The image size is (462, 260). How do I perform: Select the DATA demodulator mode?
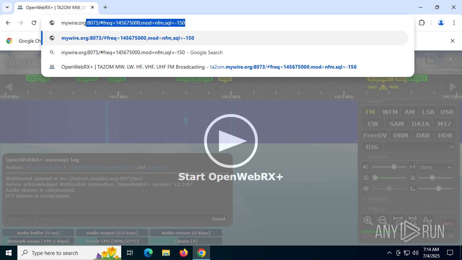tap(420, 124)
